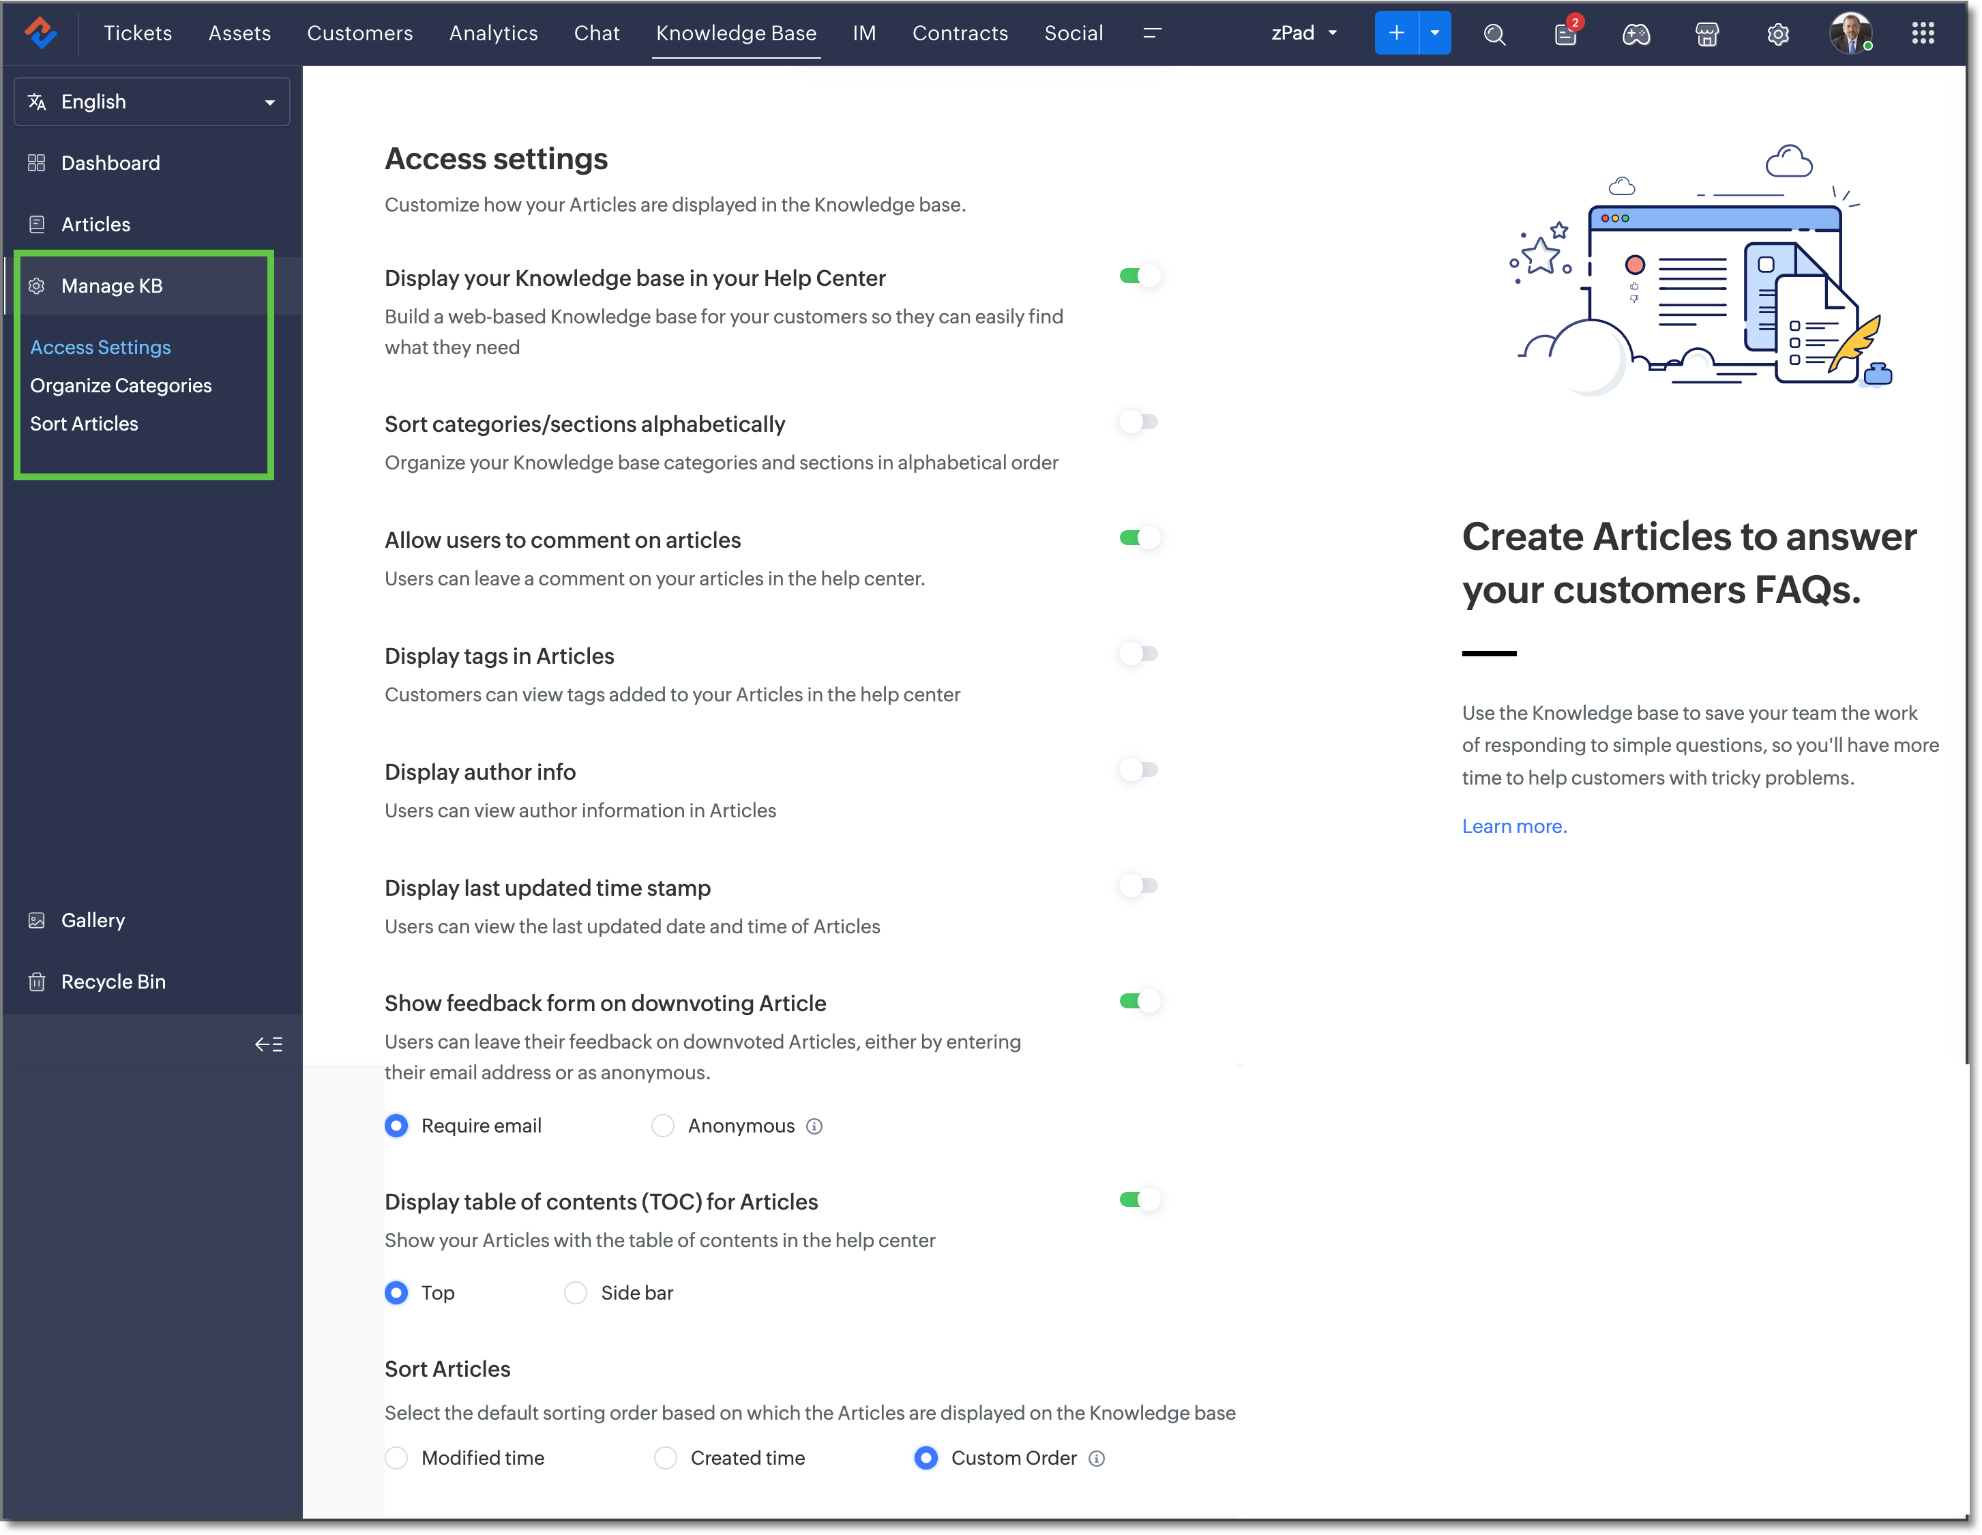
Task: Disable Display Knowledge base in Help Center toggle
Action: tap(1140, 276)
